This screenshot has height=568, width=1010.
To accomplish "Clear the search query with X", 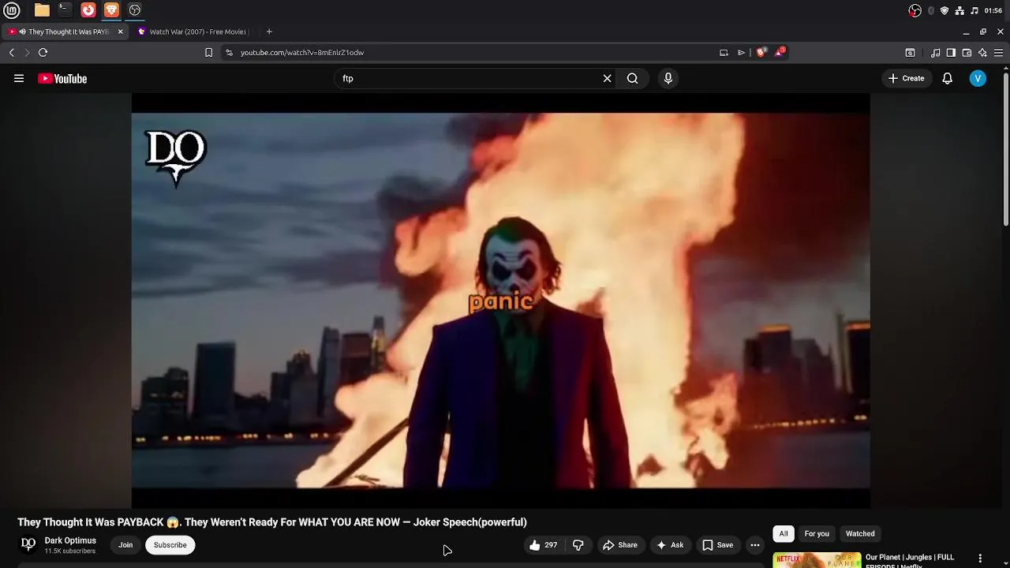I will (607, 78).
